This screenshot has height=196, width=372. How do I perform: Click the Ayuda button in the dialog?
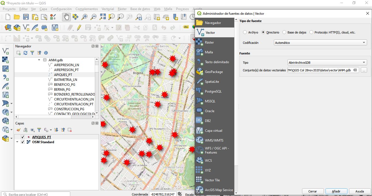coord(360,191)
